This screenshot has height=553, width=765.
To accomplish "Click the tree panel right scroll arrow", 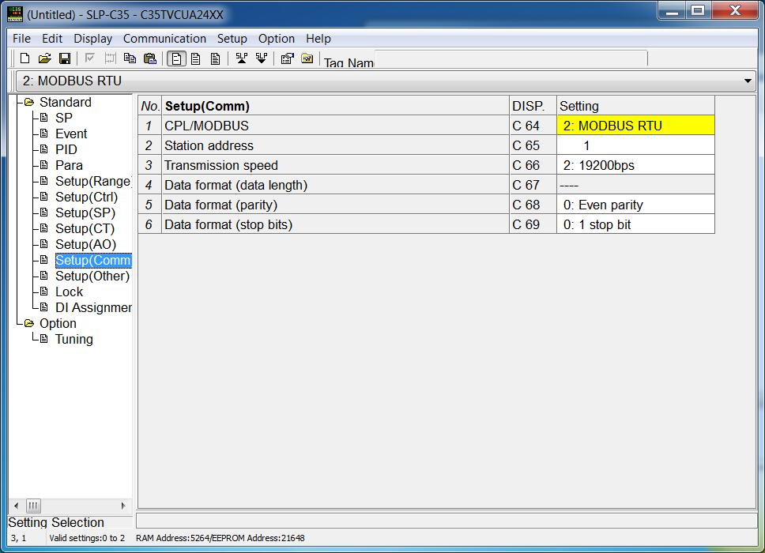I will click(x=123, y=506).
